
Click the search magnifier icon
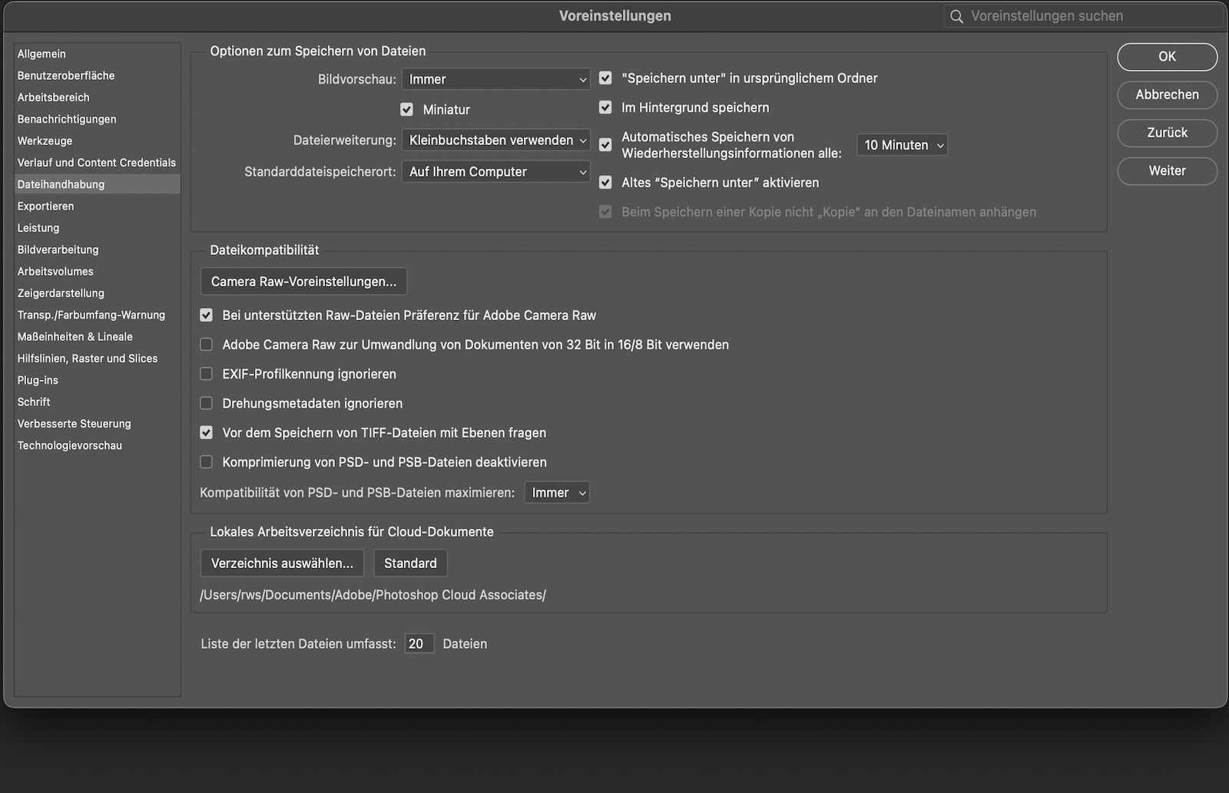pyautogui.click(x=956, y=16)
